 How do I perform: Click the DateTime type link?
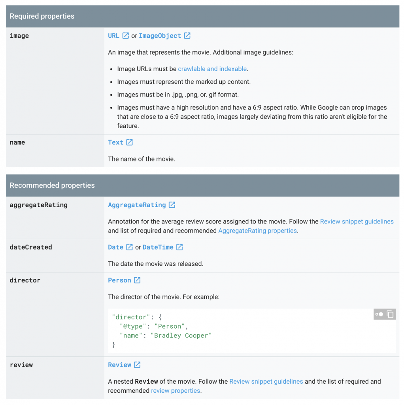(158, 247)
